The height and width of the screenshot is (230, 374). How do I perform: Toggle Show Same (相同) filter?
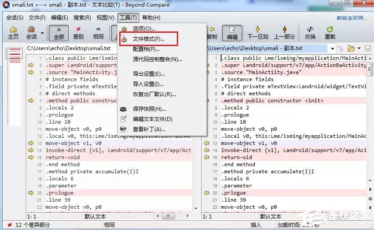click(x=98, y=33)
